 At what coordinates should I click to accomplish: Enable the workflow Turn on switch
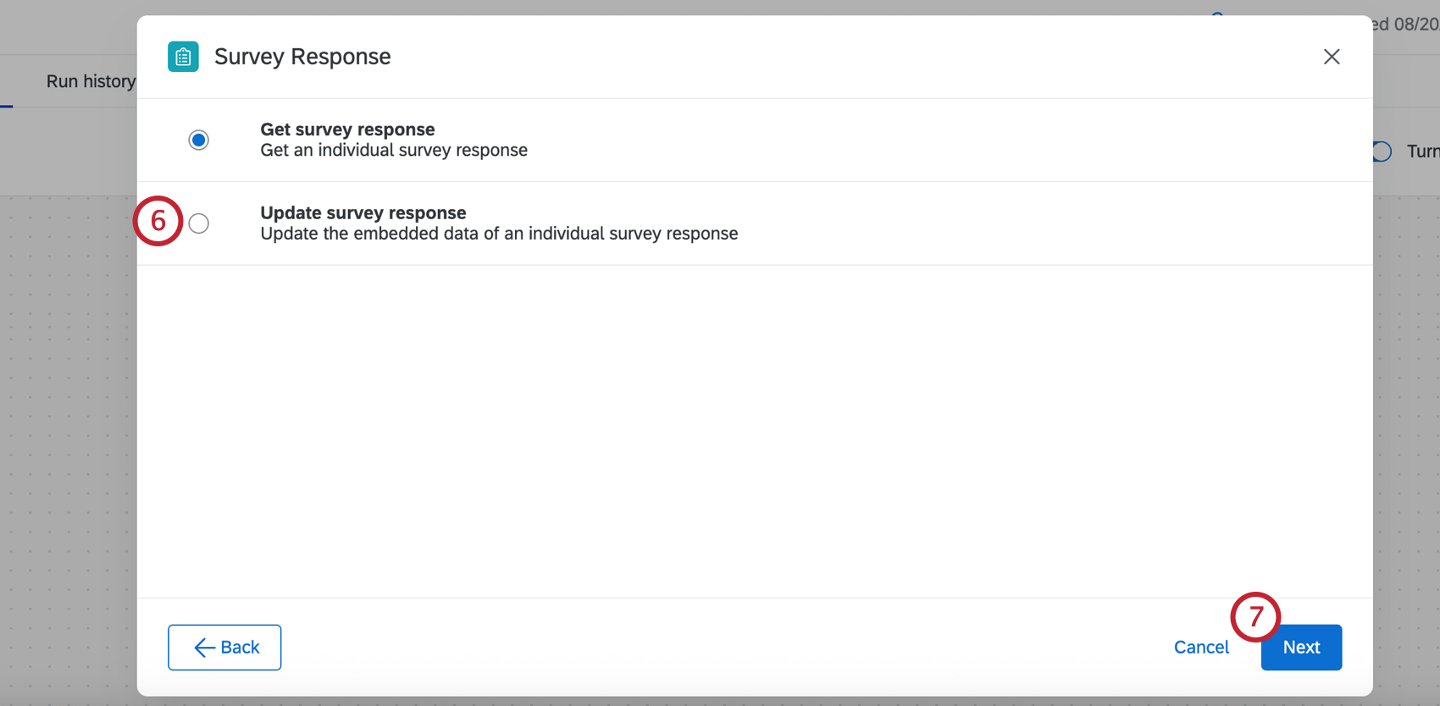pos(1381,151)
